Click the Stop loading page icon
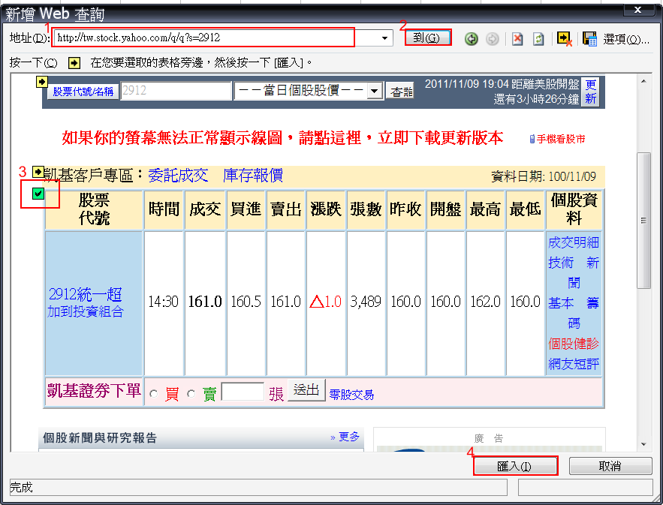Image resolution: width=663 pixels, height=505 pixels. click(517, 39)
